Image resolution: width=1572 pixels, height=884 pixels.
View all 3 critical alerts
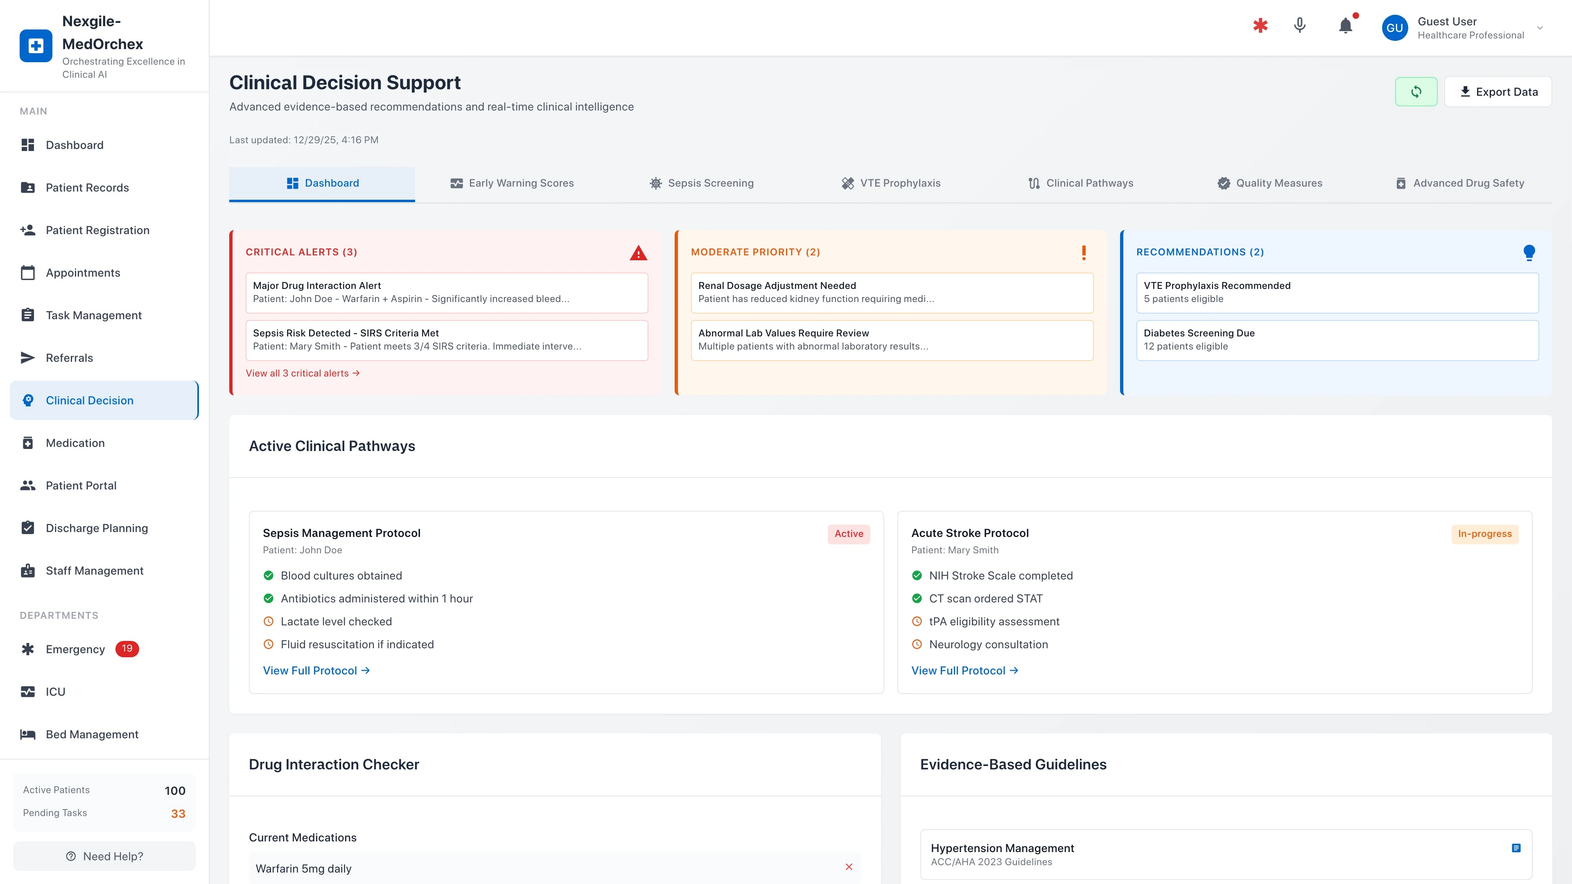click(x=303, y=373)
